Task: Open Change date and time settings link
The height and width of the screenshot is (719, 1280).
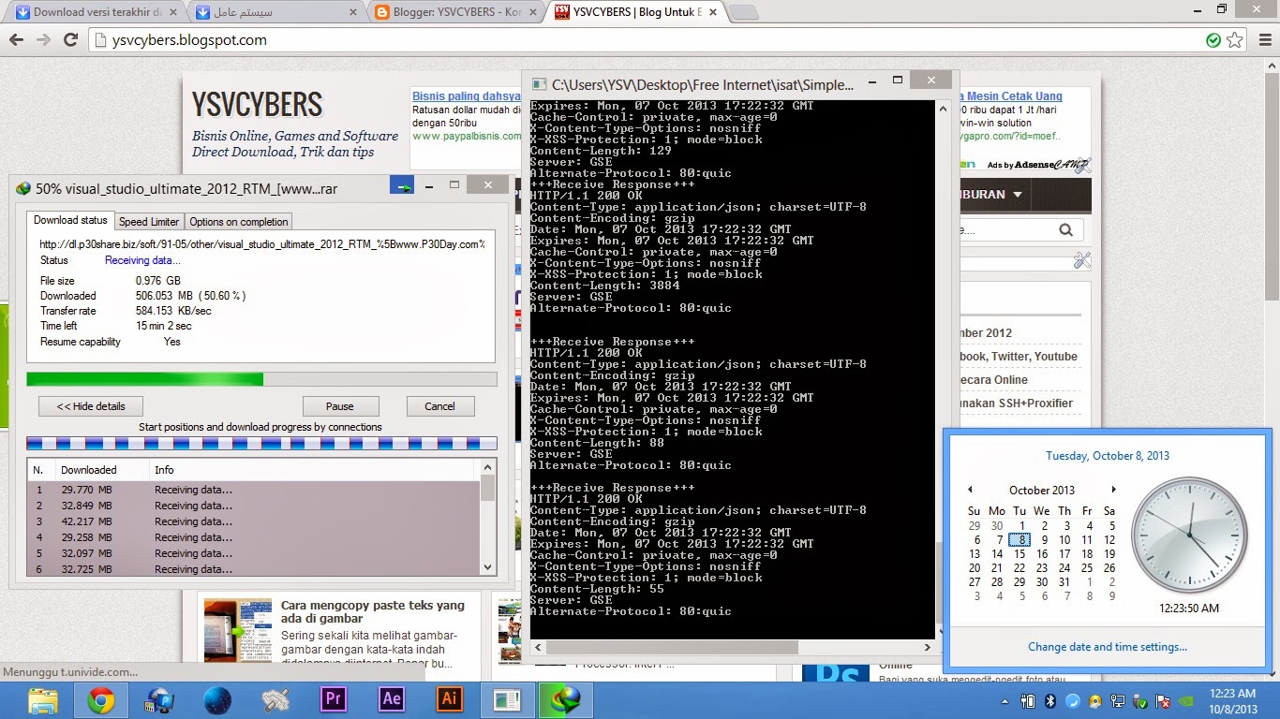Action: tap(1108, 647)
